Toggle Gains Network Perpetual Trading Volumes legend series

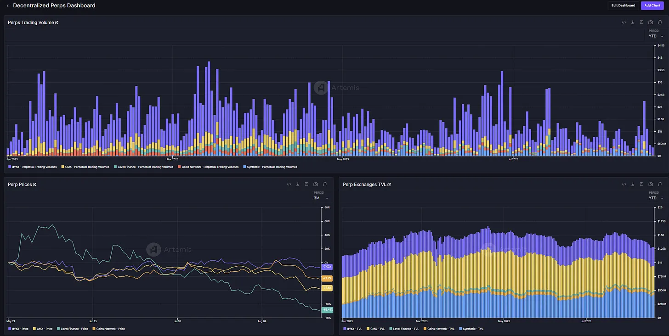[x=208, y=167]
